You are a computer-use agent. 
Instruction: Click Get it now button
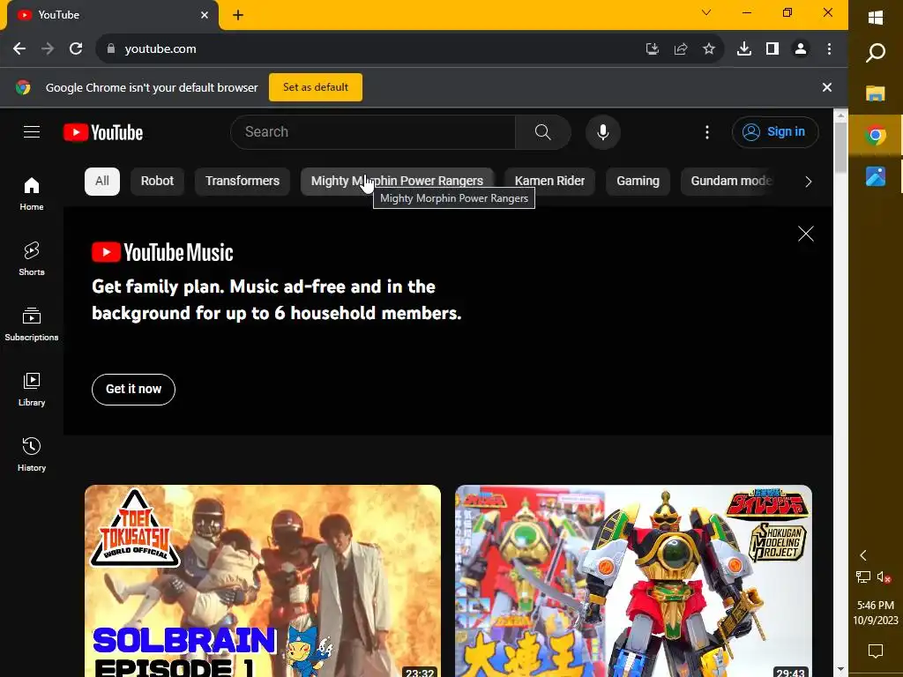pos(133,389)
